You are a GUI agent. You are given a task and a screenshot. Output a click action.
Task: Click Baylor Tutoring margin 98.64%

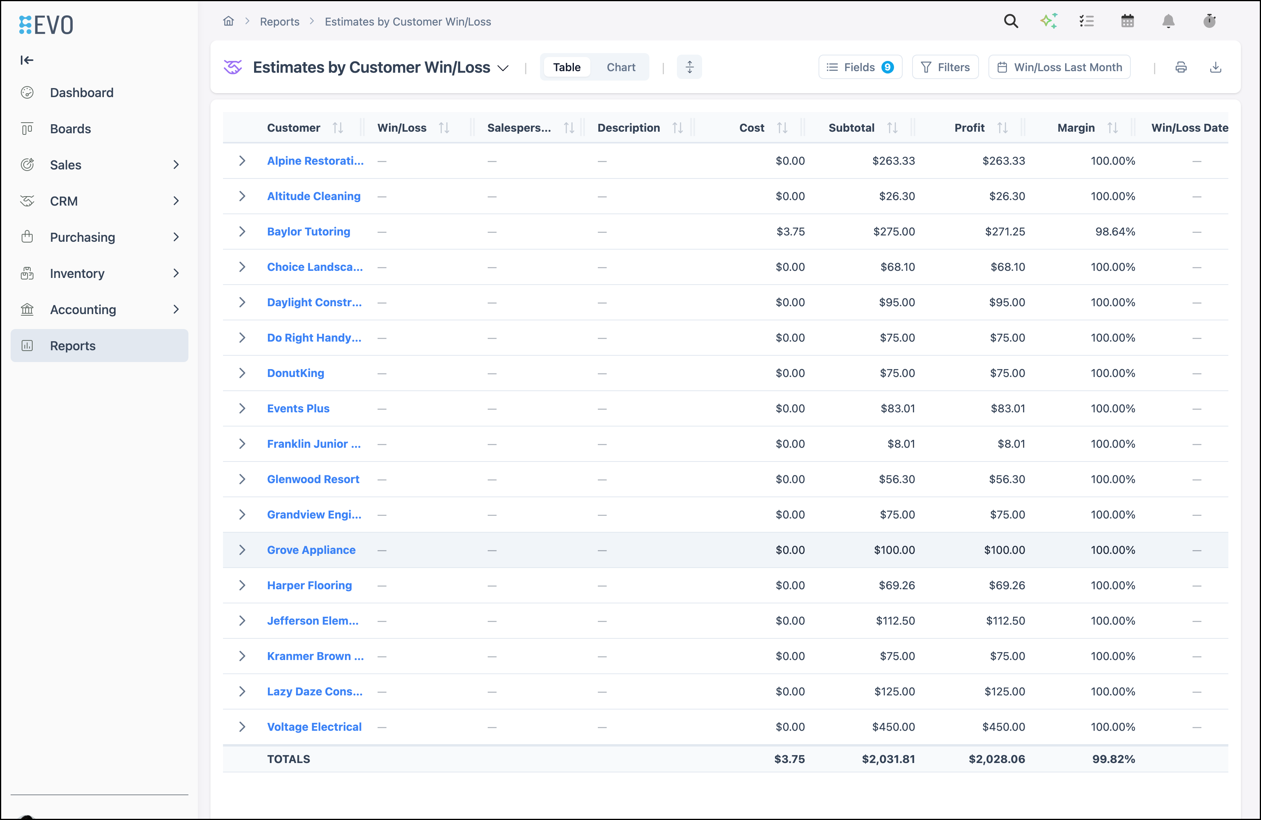click(x=1115, y=232)
